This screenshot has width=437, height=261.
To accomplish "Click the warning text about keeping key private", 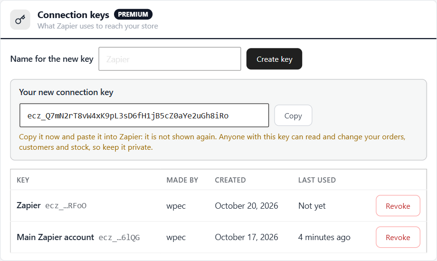I will click(x=212, y=142).
